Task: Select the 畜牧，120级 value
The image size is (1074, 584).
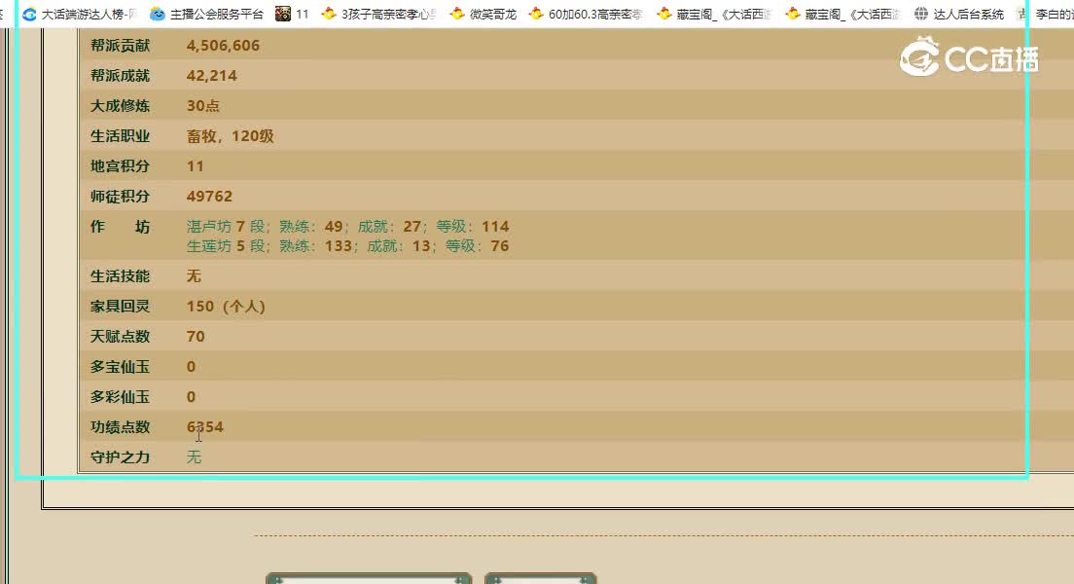Action: (x=231, y=135)
